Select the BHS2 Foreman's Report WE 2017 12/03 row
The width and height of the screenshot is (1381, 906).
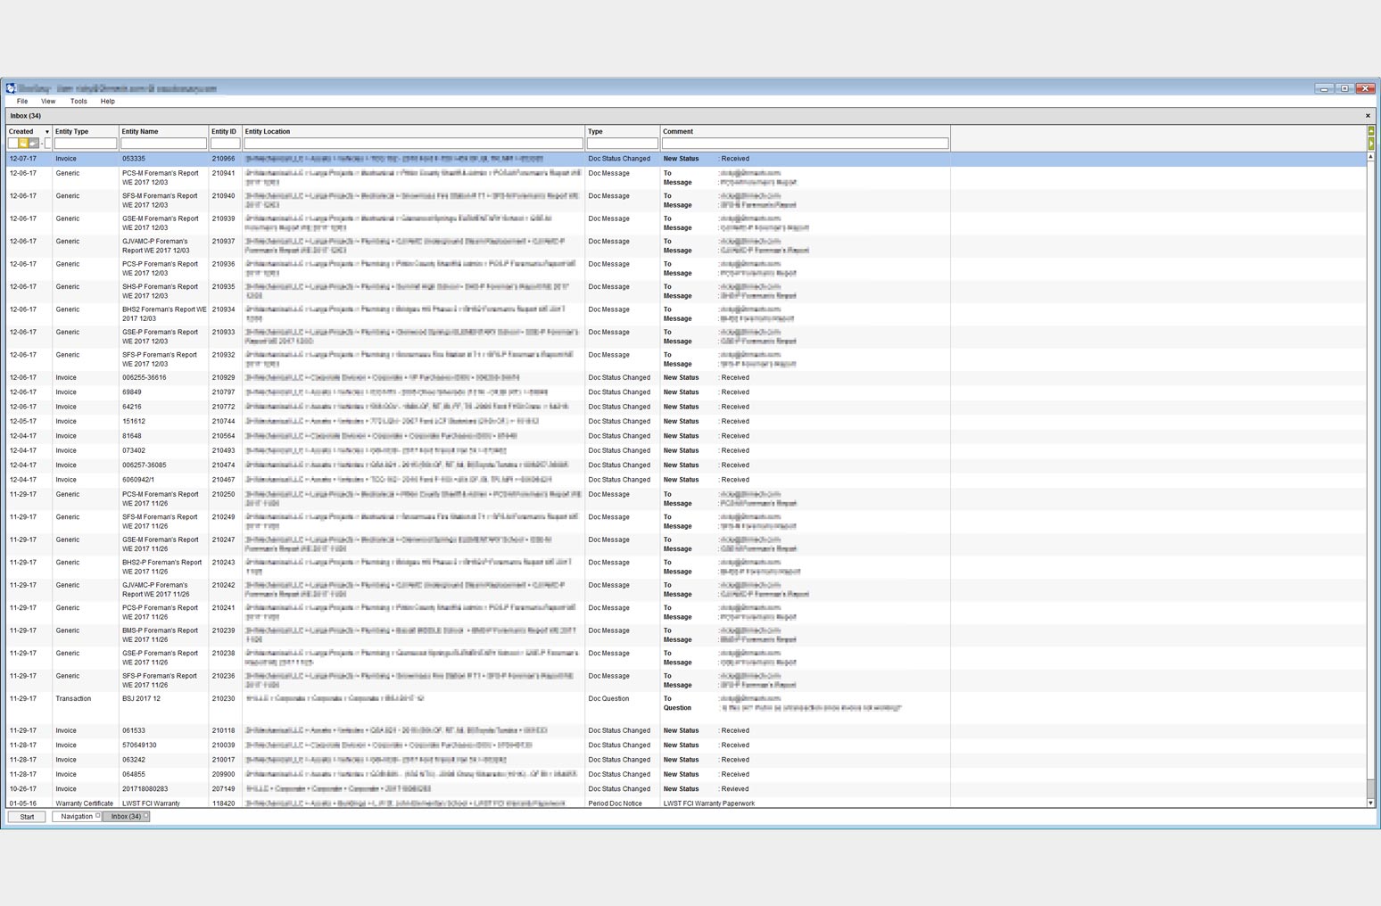coord(686,314)
